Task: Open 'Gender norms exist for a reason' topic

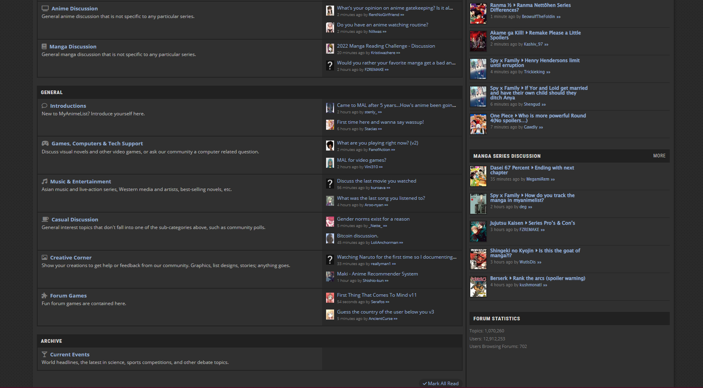Action: [373, 219]
